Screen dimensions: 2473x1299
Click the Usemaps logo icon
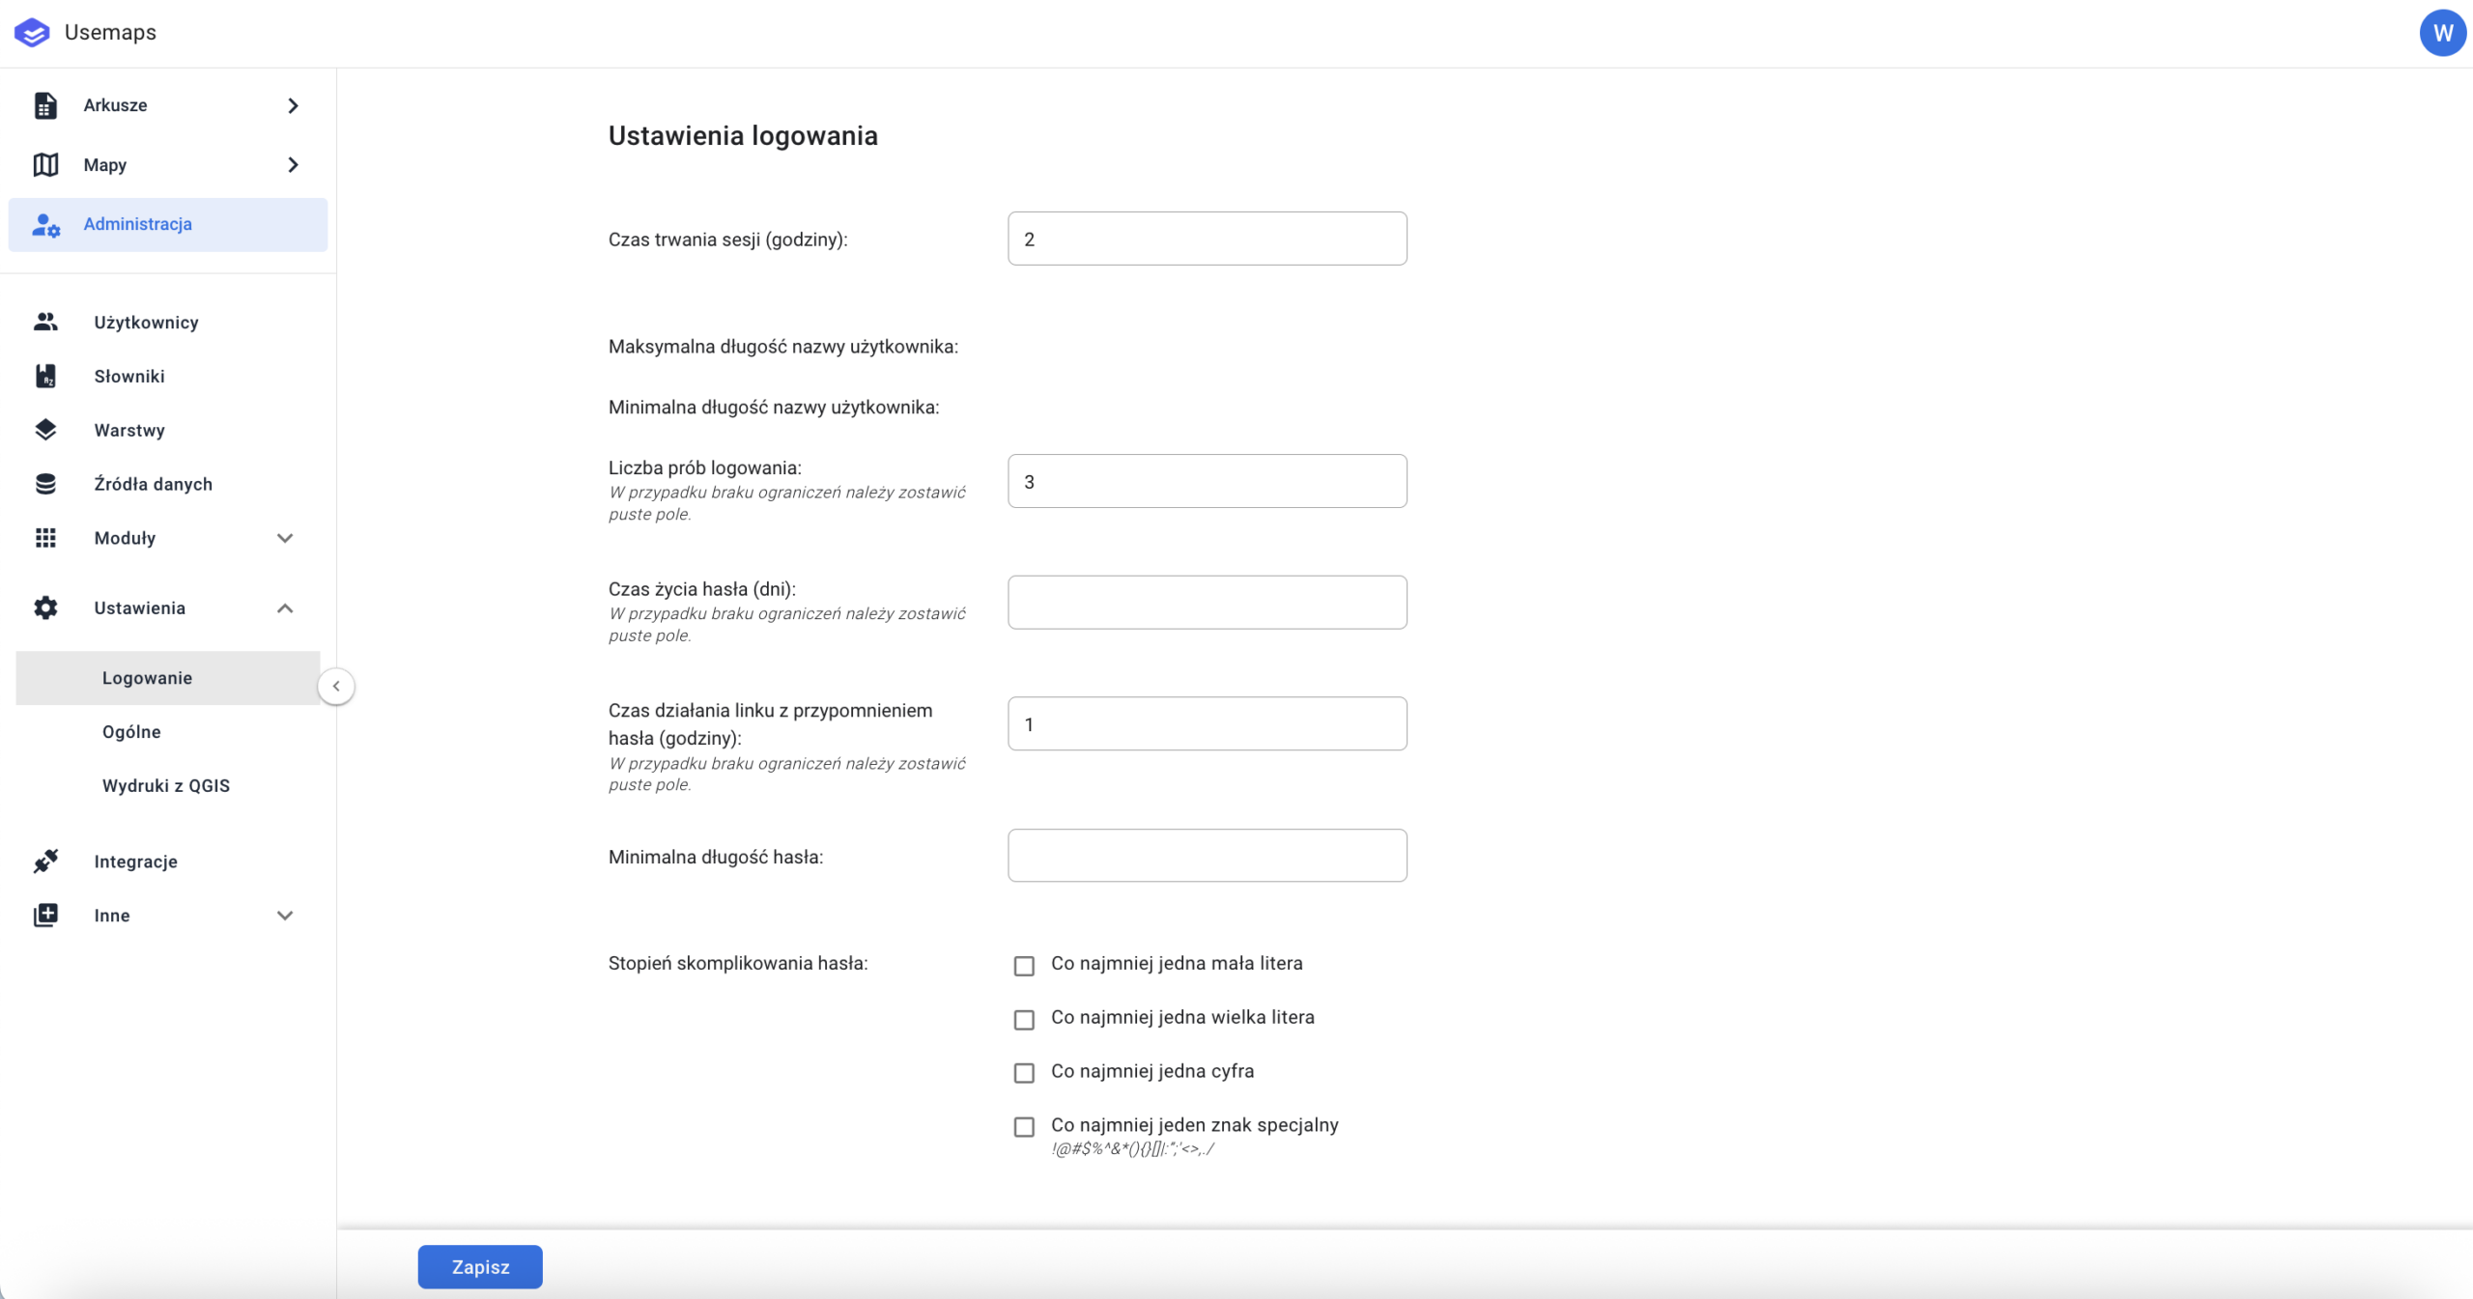coord(32,33)
